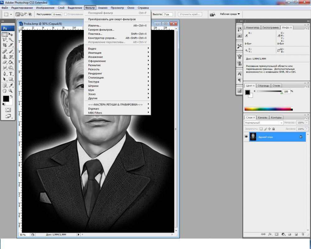Click Галерея фильтров menu entry
Image resolution: width=311 pixels, height=249 pixels.
(101, 30)
